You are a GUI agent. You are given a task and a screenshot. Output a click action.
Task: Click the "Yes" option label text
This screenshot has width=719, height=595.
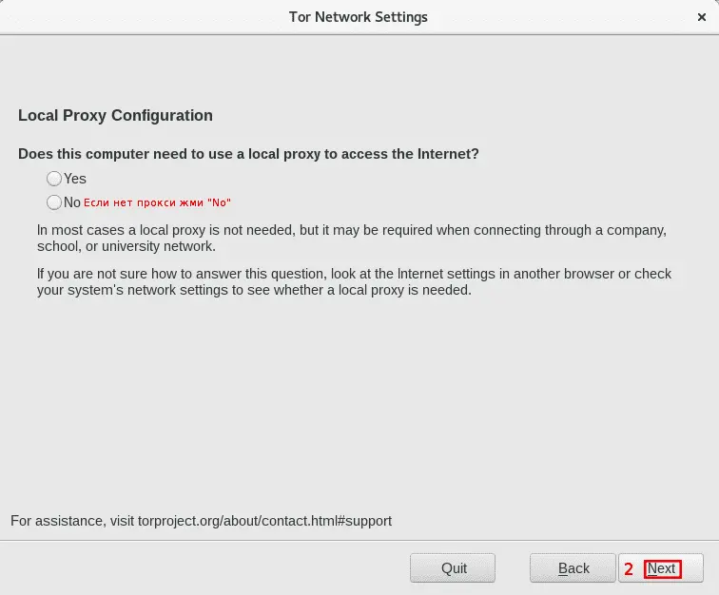pyautogui.click(x=75, y=179)
